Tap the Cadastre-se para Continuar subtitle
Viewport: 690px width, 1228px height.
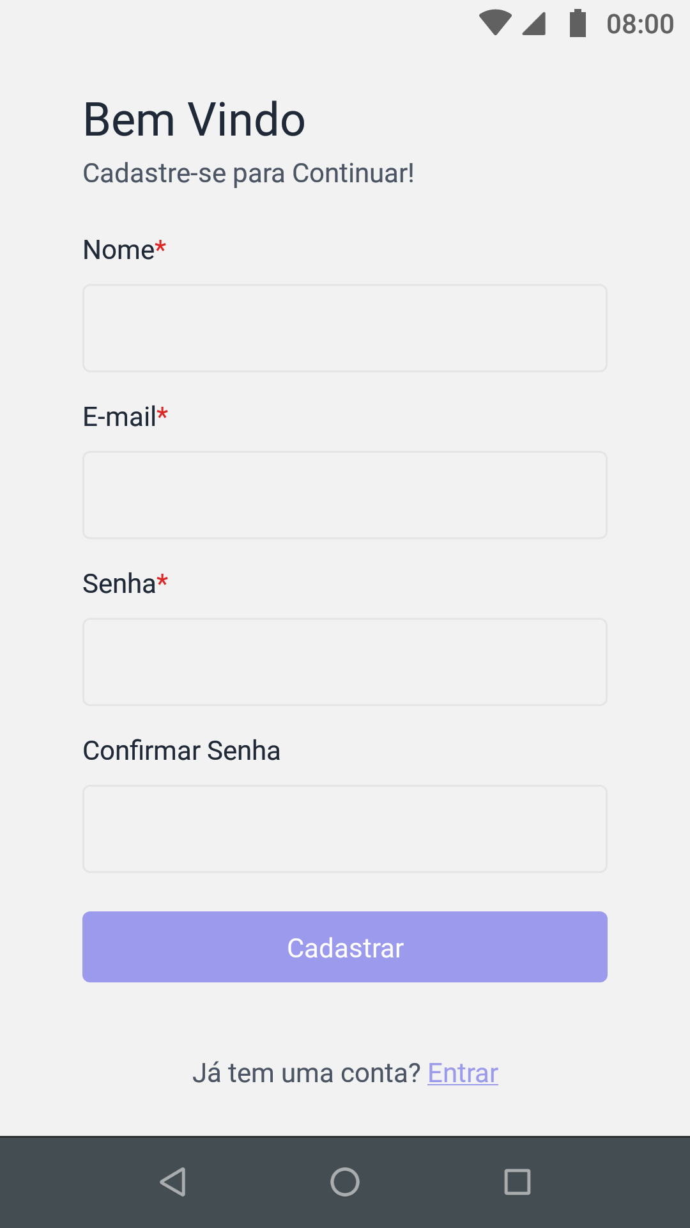(x=249, y=173)
